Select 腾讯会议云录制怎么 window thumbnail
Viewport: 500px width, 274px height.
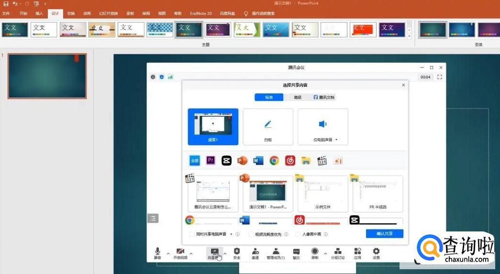click(x=213, y=194)
